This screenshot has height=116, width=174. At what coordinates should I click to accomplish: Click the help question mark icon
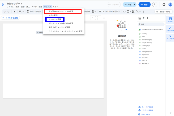[164, 5]
